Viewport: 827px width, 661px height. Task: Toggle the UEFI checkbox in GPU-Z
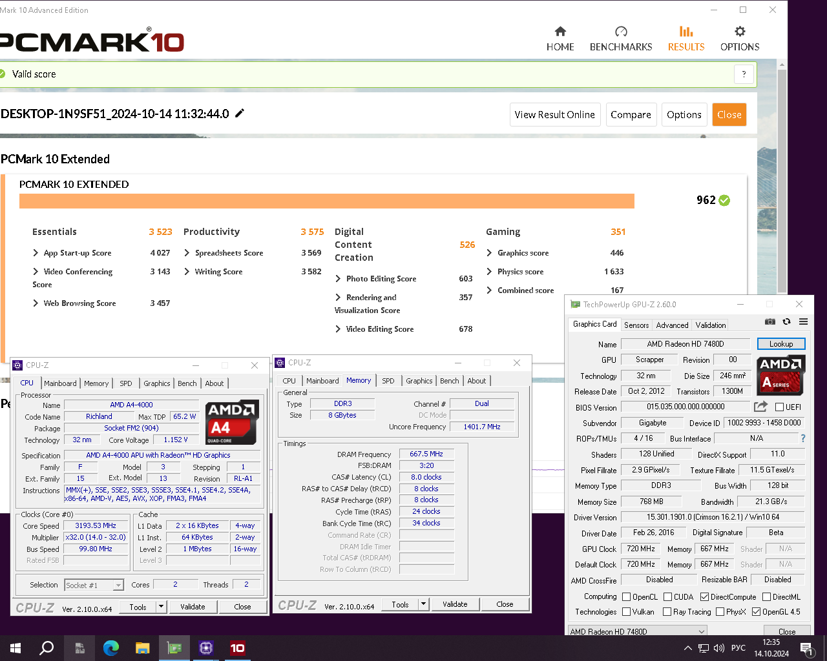point(779,407)
